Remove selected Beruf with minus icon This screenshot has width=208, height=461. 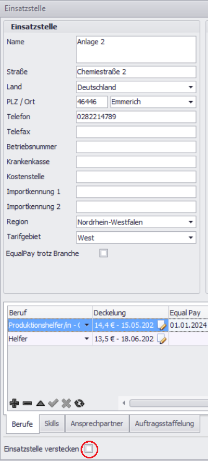(27, 403)
